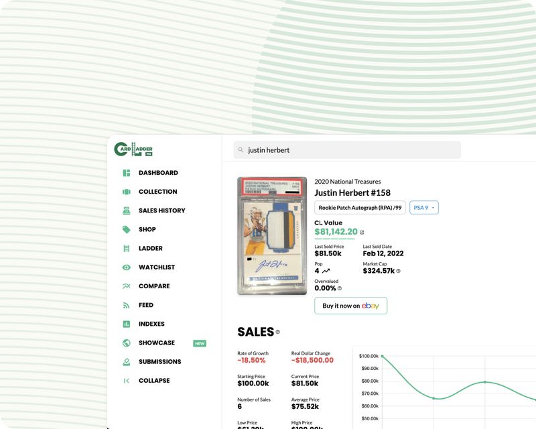Click the $75.52k Average Price
Viewport: 536px width, 429px height.
coord(306,407)
